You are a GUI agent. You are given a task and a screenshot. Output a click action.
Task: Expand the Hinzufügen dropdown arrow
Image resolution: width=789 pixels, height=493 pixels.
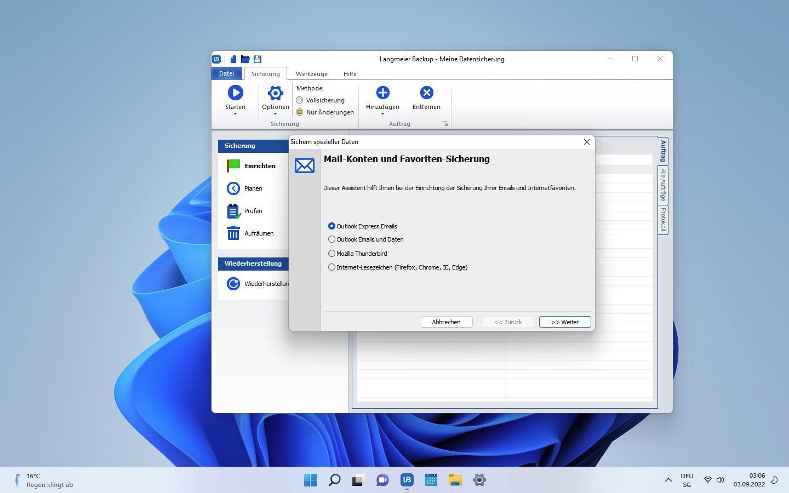[x=382, y=114]
